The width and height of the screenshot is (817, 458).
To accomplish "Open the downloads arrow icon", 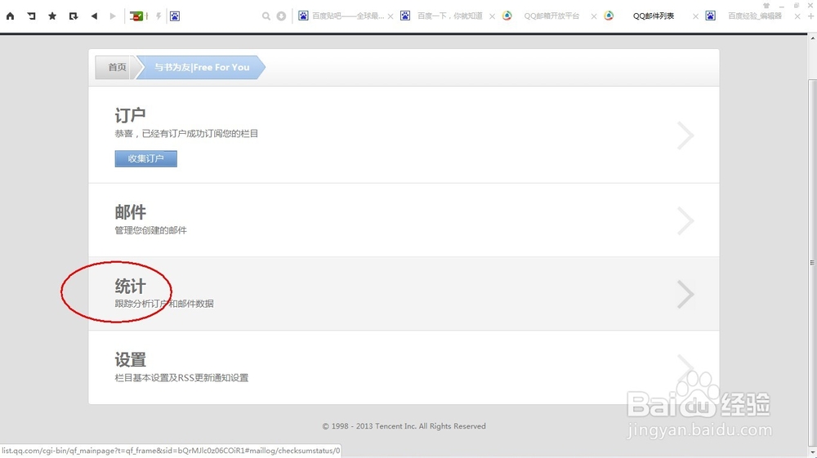I will [281, 16].
